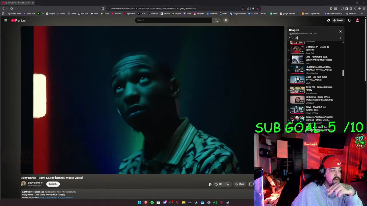
Task: Open WhatsApp from the taskbar
Action: click(x=215, y=203)
